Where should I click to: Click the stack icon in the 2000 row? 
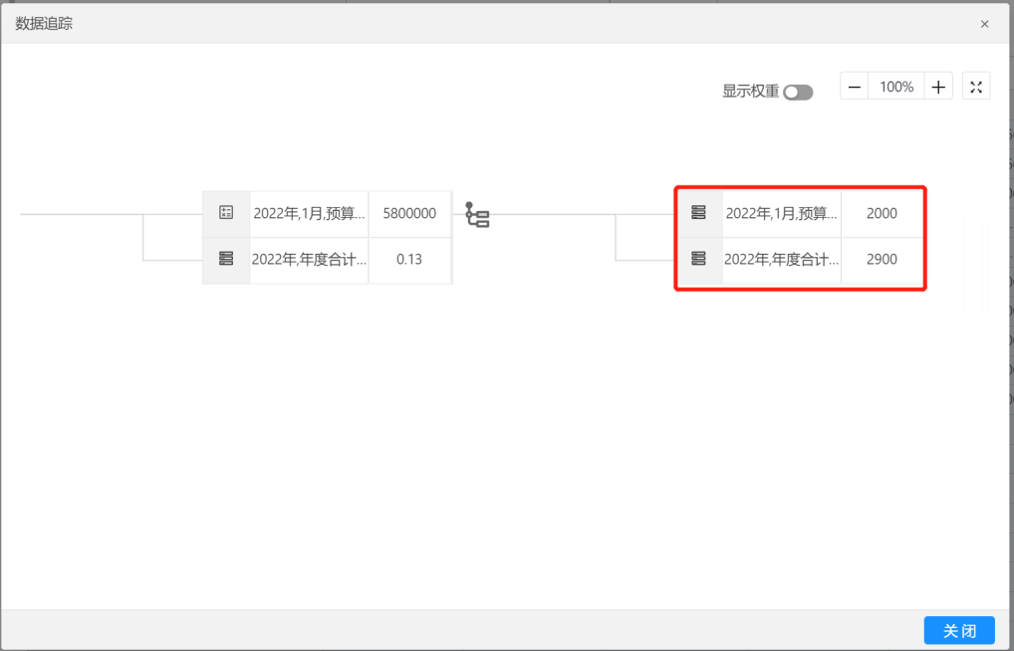(x=698, y=212)
